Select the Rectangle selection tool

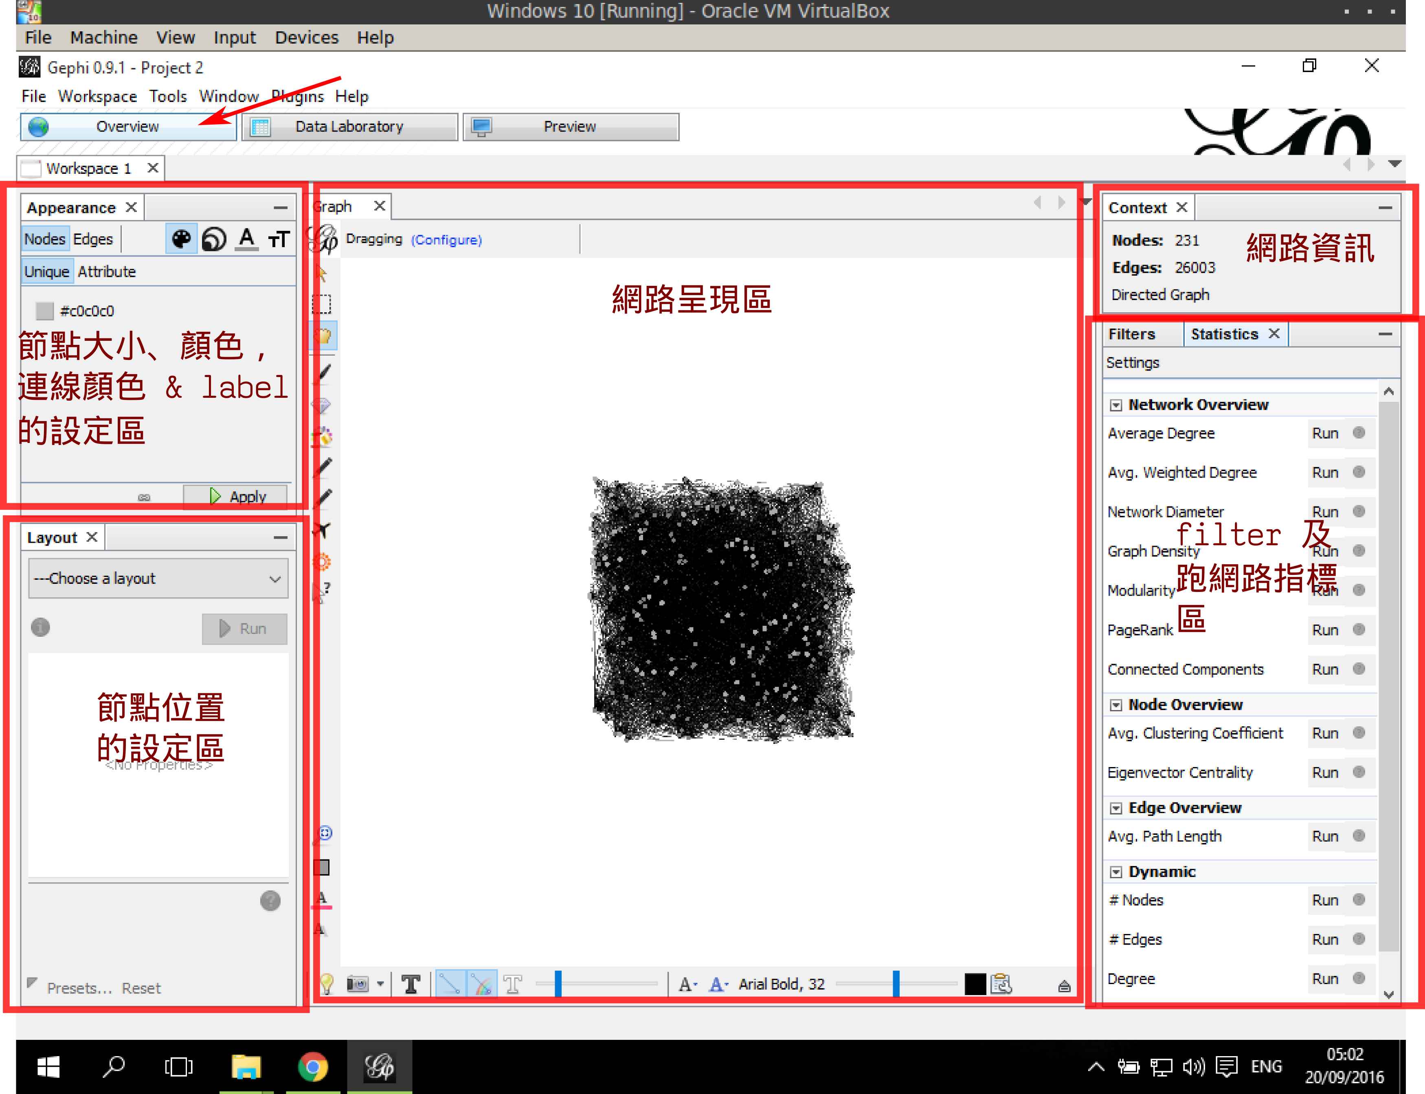click(x=322, y=304)
